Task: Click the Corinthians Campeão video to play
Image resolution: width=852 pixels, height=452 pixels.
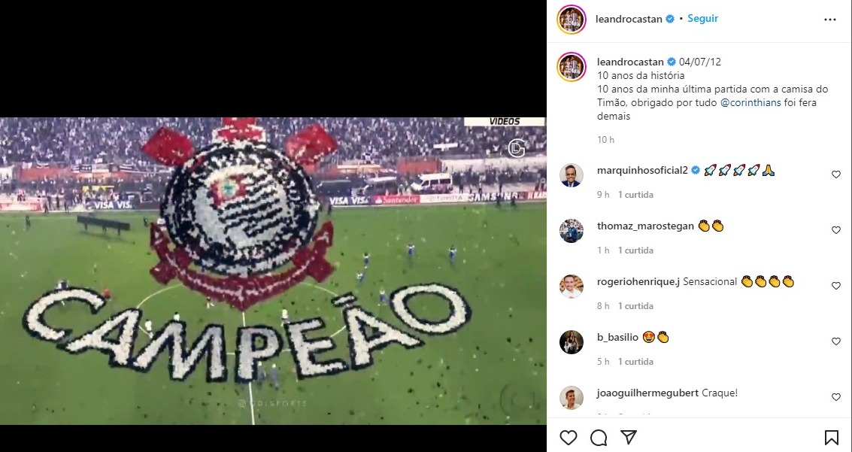Action: tap(273, 271)
